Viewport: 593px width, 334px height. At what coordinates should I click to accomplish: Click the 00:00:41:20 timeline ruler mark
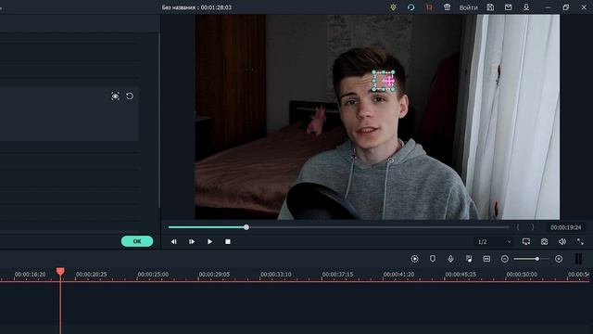coord(398,275)
